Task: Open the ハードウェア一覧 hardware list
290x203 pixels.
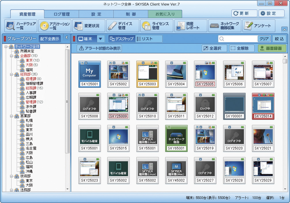Action: [20, 26]
